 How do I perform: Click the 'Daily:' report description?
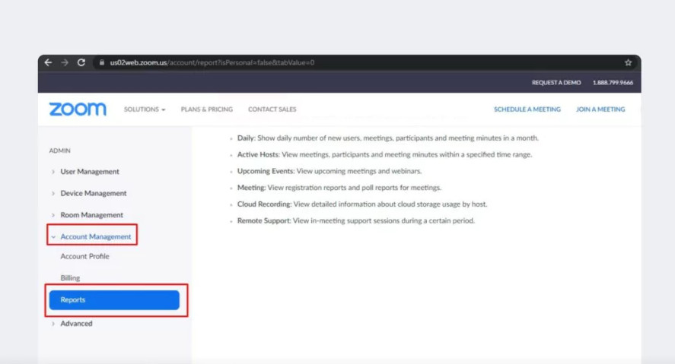pos(388,138)
